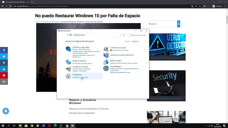Viewport: 228px width, 128px height.
Task: Expand the Panel de control address history dropdown
Action: [120, 35]
